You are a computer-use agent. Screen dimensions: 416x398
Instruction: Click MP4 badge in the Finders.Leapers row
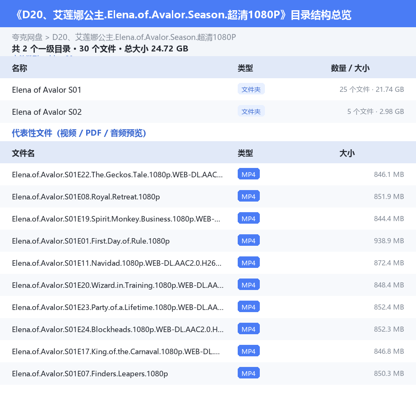(249, 373)
